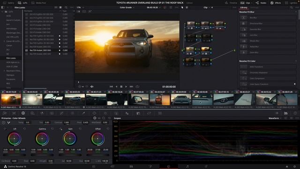300x169 pixels.
Task: Open the Scopes palette icon
Action: [x=286, y=113]
